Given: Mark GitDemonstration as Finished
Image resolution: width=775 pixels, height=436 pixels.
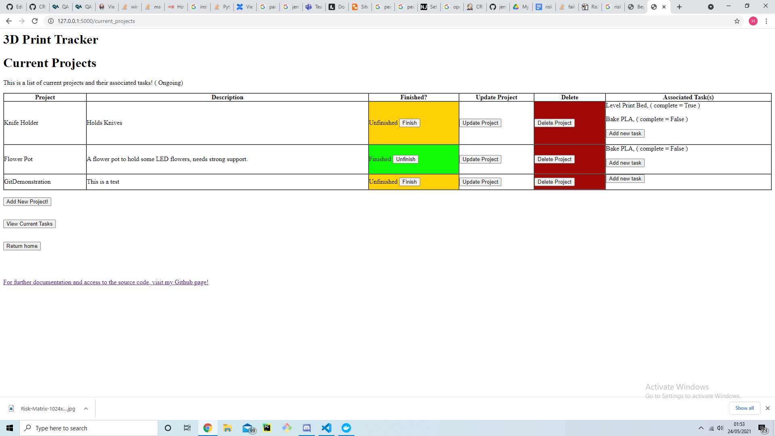Looking at the screenshot, I should click(x=409, y=182).
